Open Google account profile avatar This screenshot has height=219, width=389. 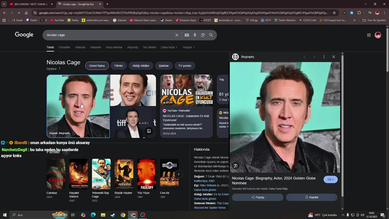coord(378,35)
